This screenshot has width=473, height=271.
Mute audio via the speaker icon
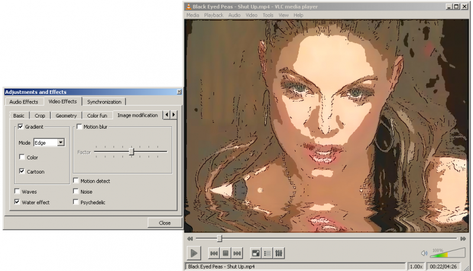(x=424, y=253)
